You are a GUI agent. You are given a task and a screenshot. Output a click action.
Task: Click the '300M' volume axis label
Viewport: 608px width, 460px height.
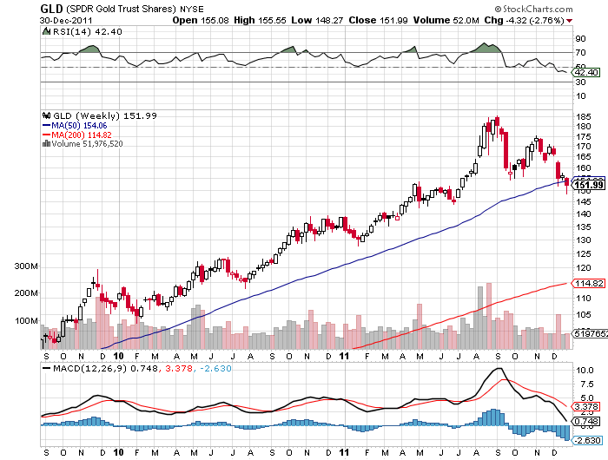point(26,266)
